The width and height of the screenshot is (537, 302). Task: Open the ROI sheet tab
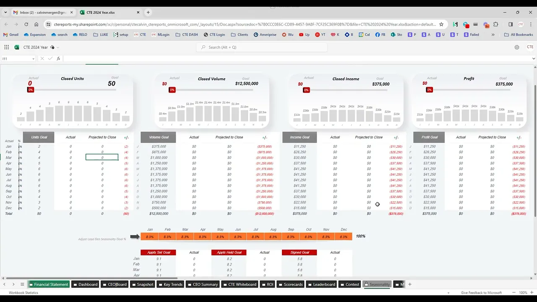point(267,284)
